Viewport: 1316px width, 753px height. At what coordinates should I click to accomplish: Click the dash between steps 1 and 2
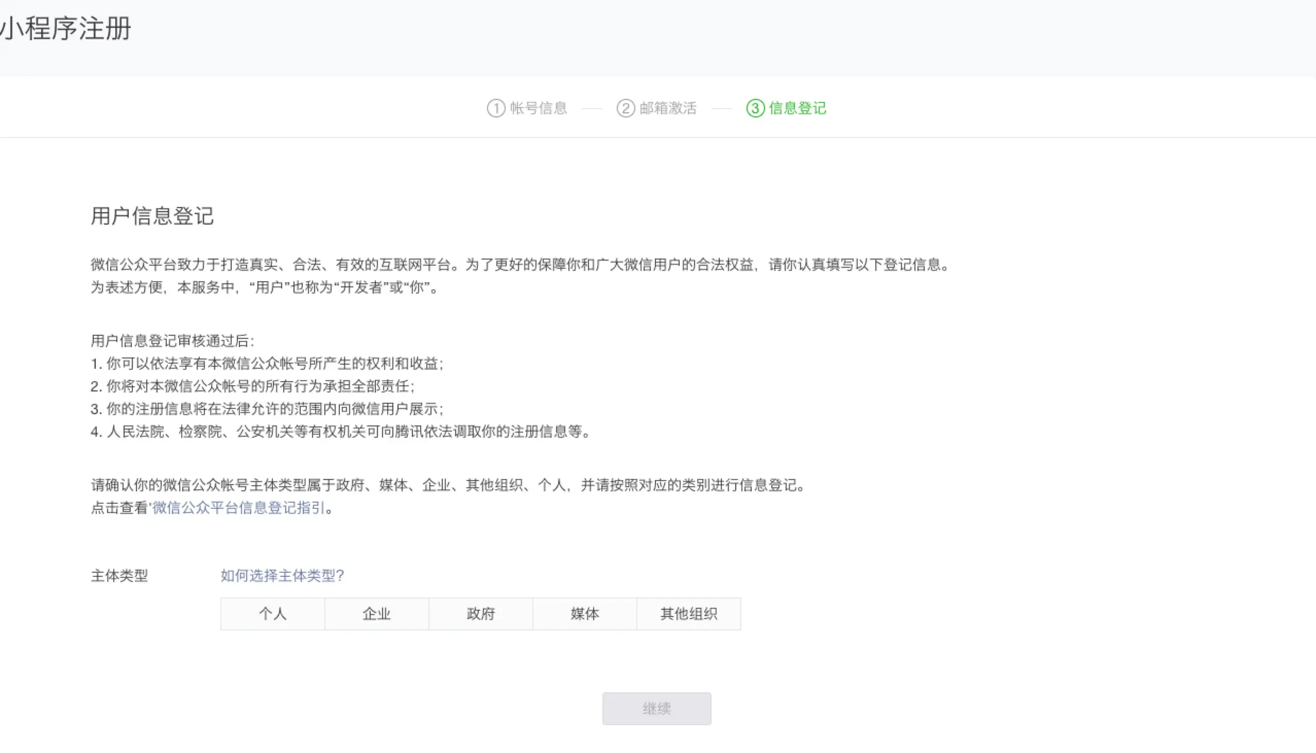[592, 109]
